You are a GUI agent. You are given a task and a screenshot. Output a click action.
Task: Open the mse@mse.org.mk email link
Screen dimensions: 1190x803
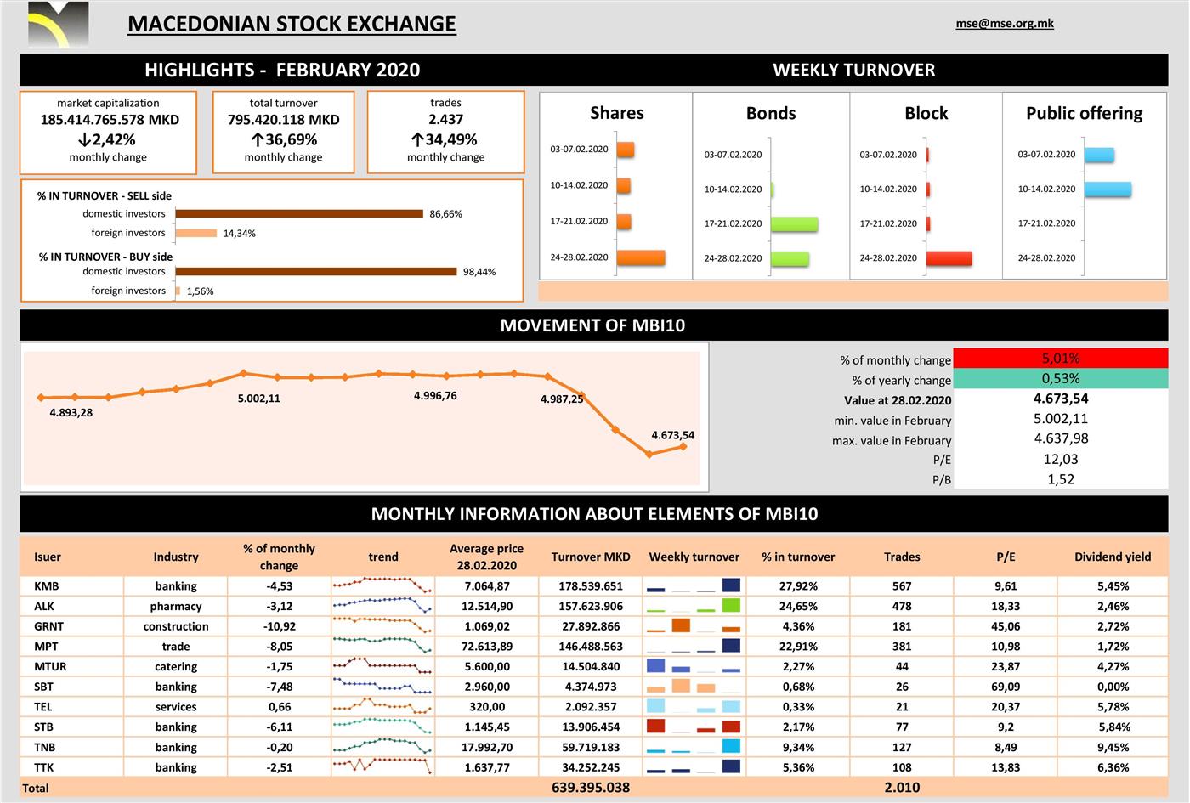1004,24
